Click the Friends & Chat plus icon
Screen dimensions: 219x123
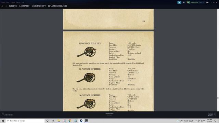click(x=215, y=115)
